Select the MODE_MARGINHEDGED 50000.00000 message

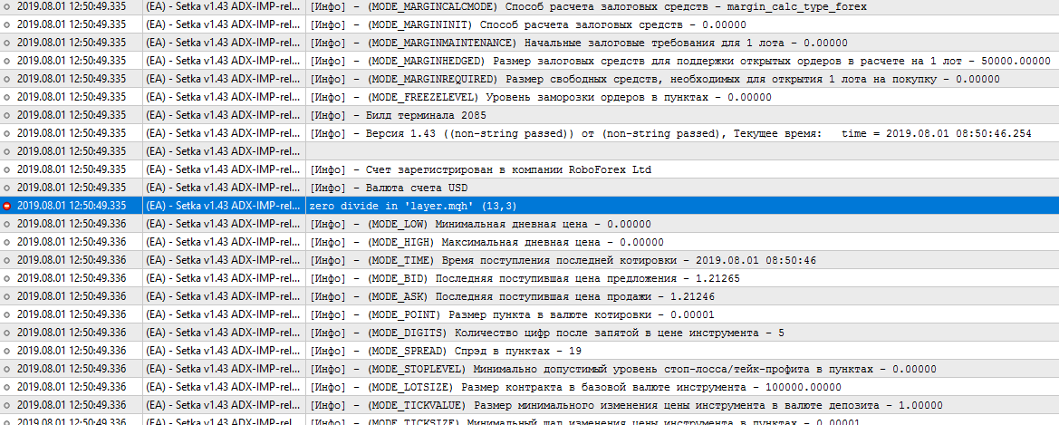pos(680,61)
